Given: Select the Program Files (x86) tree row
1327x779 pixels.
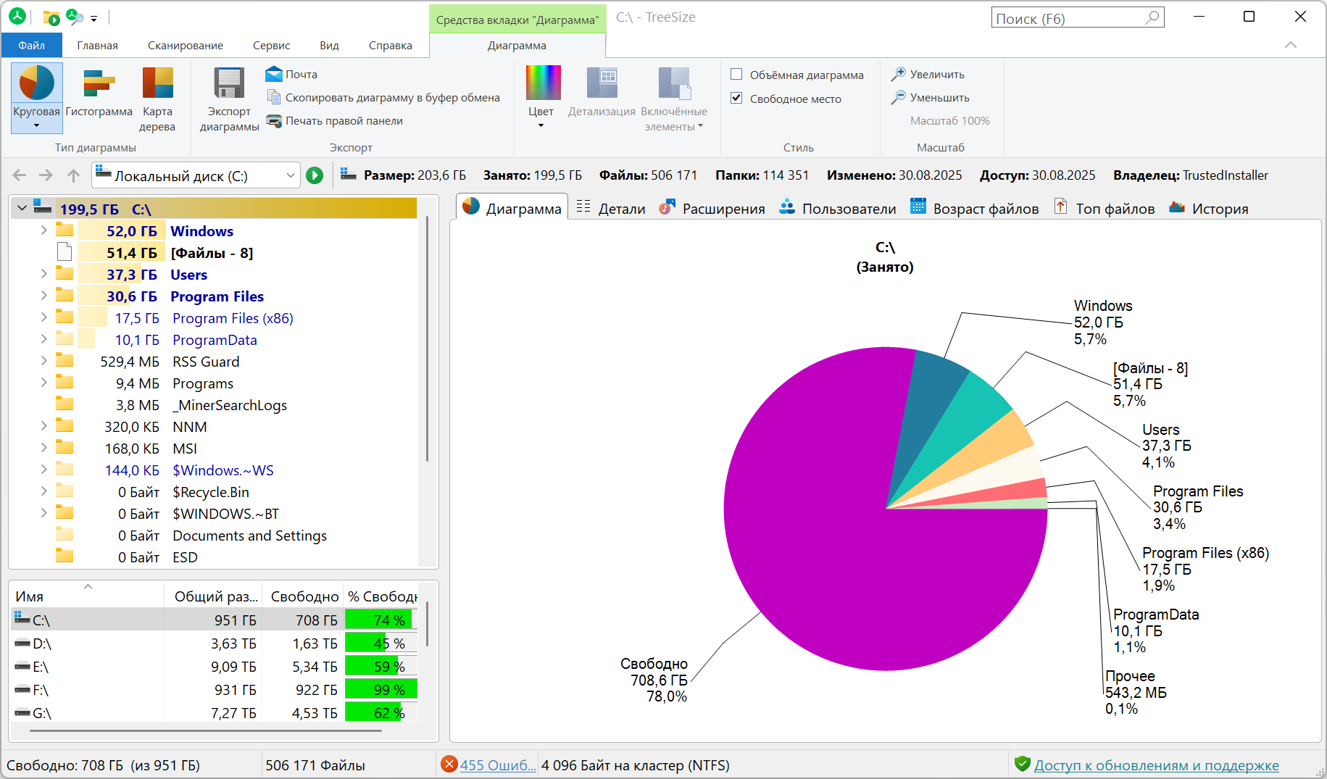Looking at the screenshot, I should [215, 317].
